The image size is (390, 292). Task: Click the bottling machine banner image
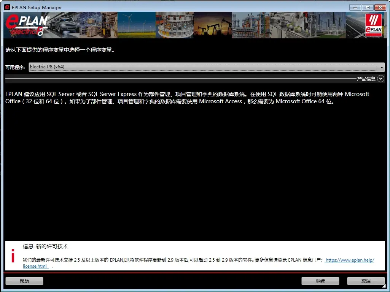175,25
